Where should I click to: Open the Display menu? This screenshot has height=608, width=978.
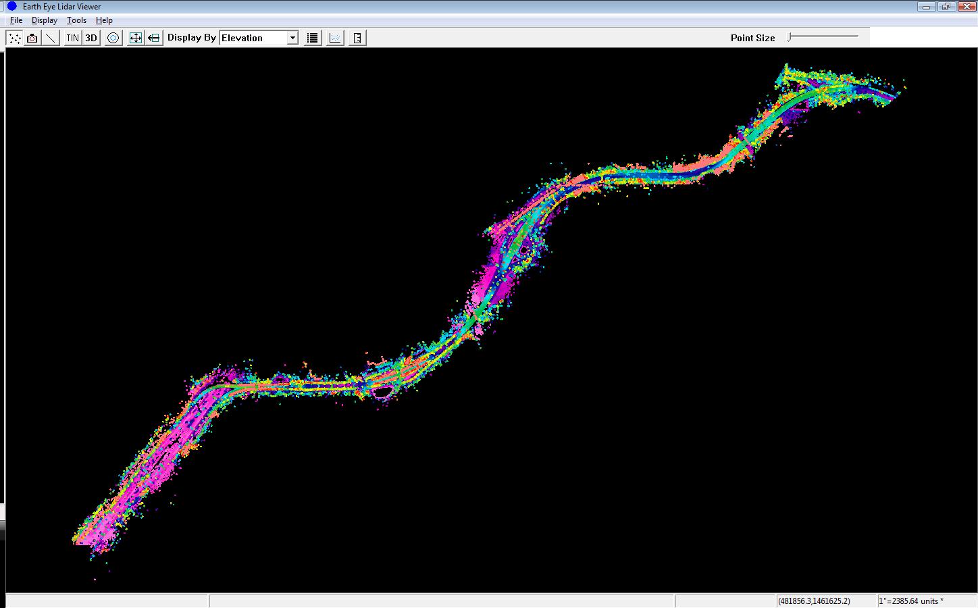[45, 20]
